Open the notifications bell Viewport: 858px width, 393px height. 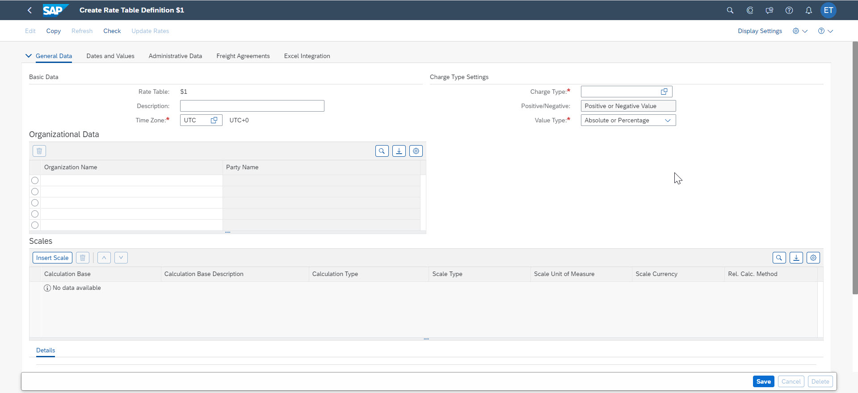pyautogui.click(x=808, y=10)
